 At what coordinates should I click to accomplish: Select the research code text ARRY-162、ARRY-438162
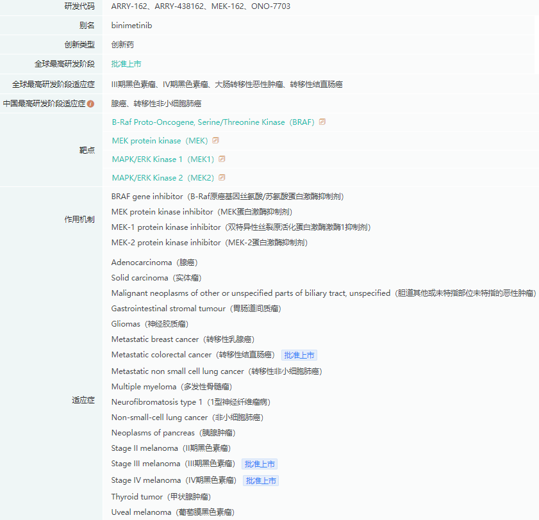point(158,6)
